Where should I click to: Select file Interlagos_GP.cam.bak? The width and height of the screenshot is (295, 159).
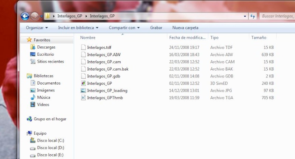click(x=108, y=69)
